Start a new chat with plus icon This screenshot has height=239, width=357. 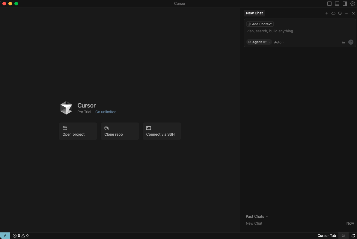[326, 13]
